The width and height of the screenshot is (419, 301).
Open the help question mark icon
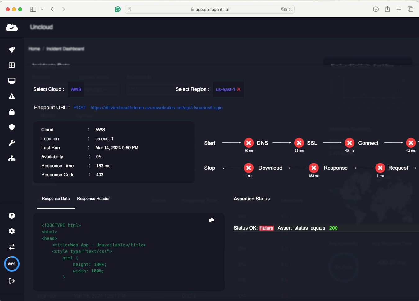(12, 216)
